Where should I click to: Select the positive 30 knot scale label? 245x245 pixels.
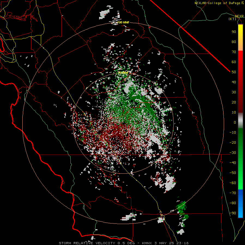pos(234,92)
